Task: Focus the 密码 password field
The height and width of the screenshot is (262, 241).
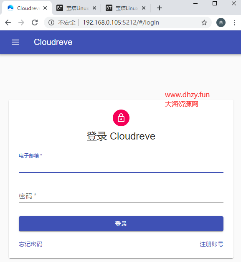Action: pyautogui.click(x=121, y=196)
